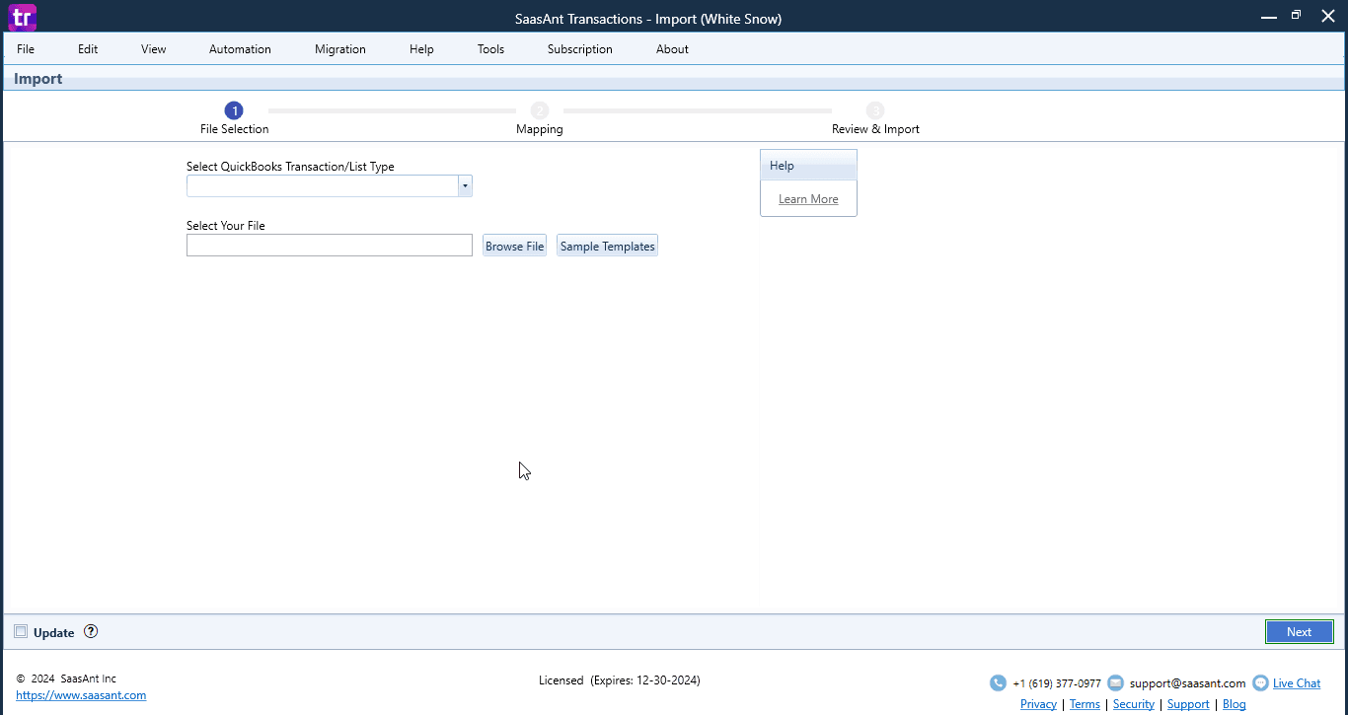
Task: Click the Review & Import step label
Action: coord(875,129)
